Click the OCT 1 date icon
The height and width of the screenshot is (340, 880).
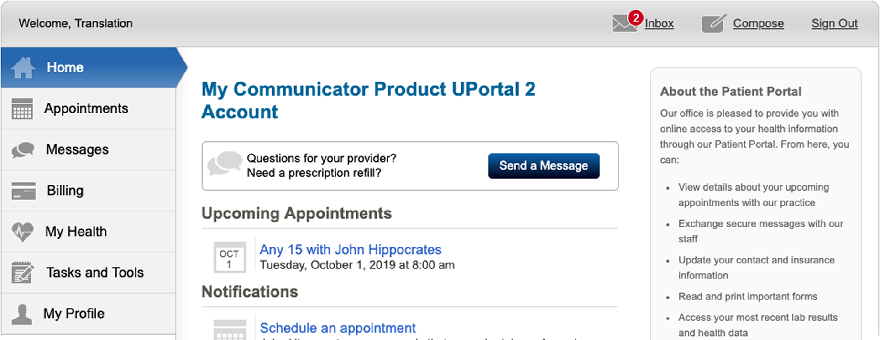(x=230, y=258)
